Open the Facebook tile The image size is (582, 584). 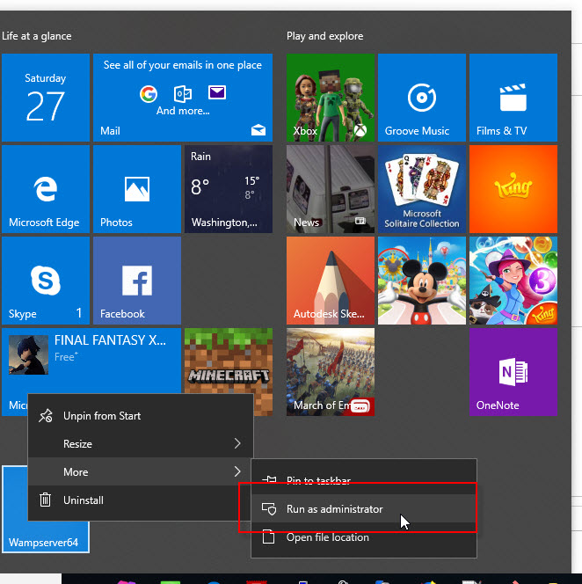(x=136, y=281)
